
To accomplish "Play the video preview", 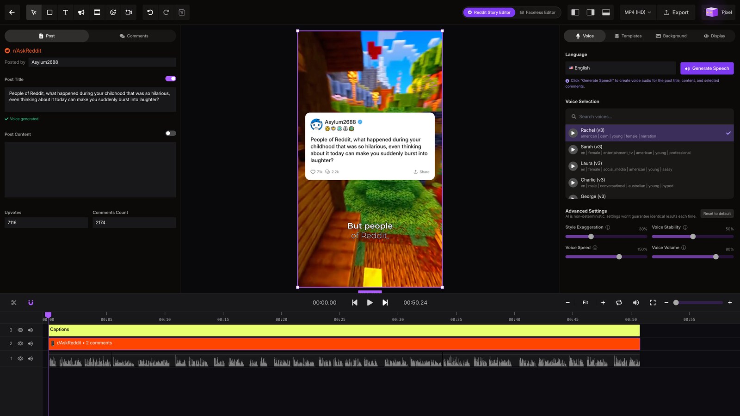I will click(370, 303).
